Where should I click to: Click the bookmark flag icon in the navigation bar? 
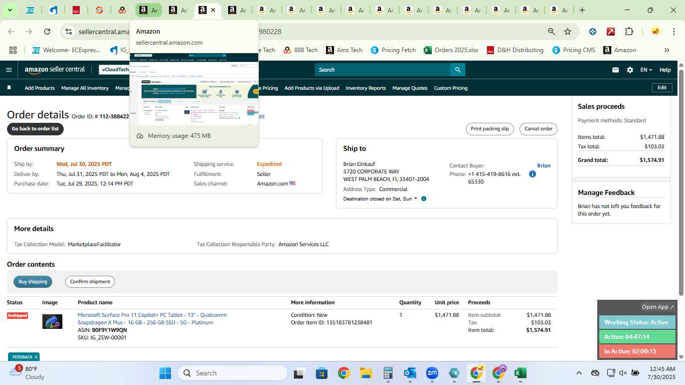(x=9, y=88)
